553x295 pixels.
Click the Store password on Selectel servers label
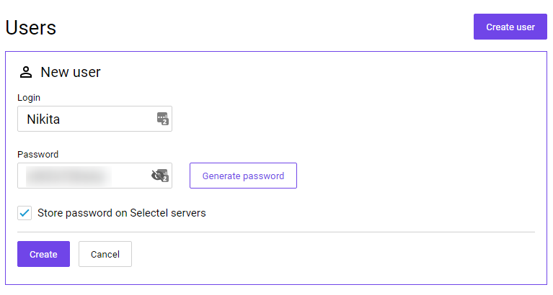[x=122, y=213]
